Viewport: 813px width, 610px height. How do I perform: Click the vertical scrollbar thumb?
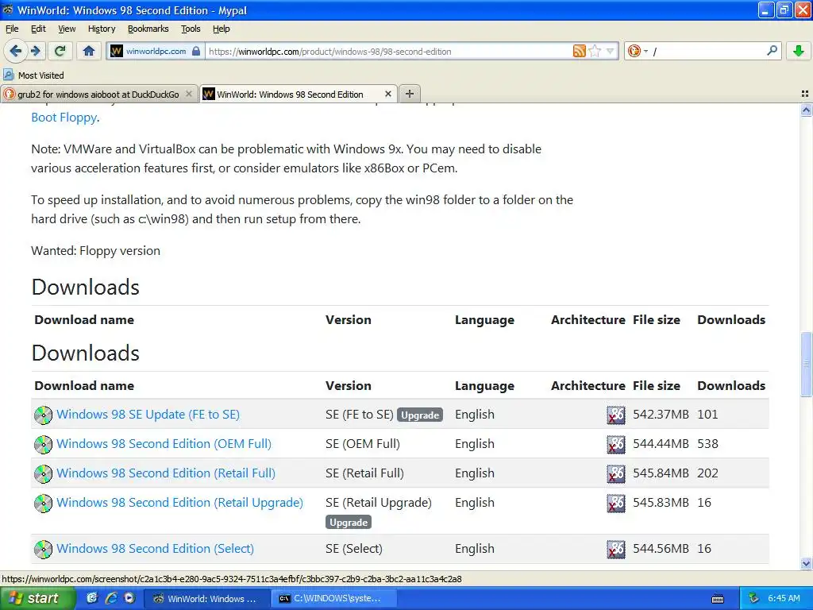pos(806,364)
